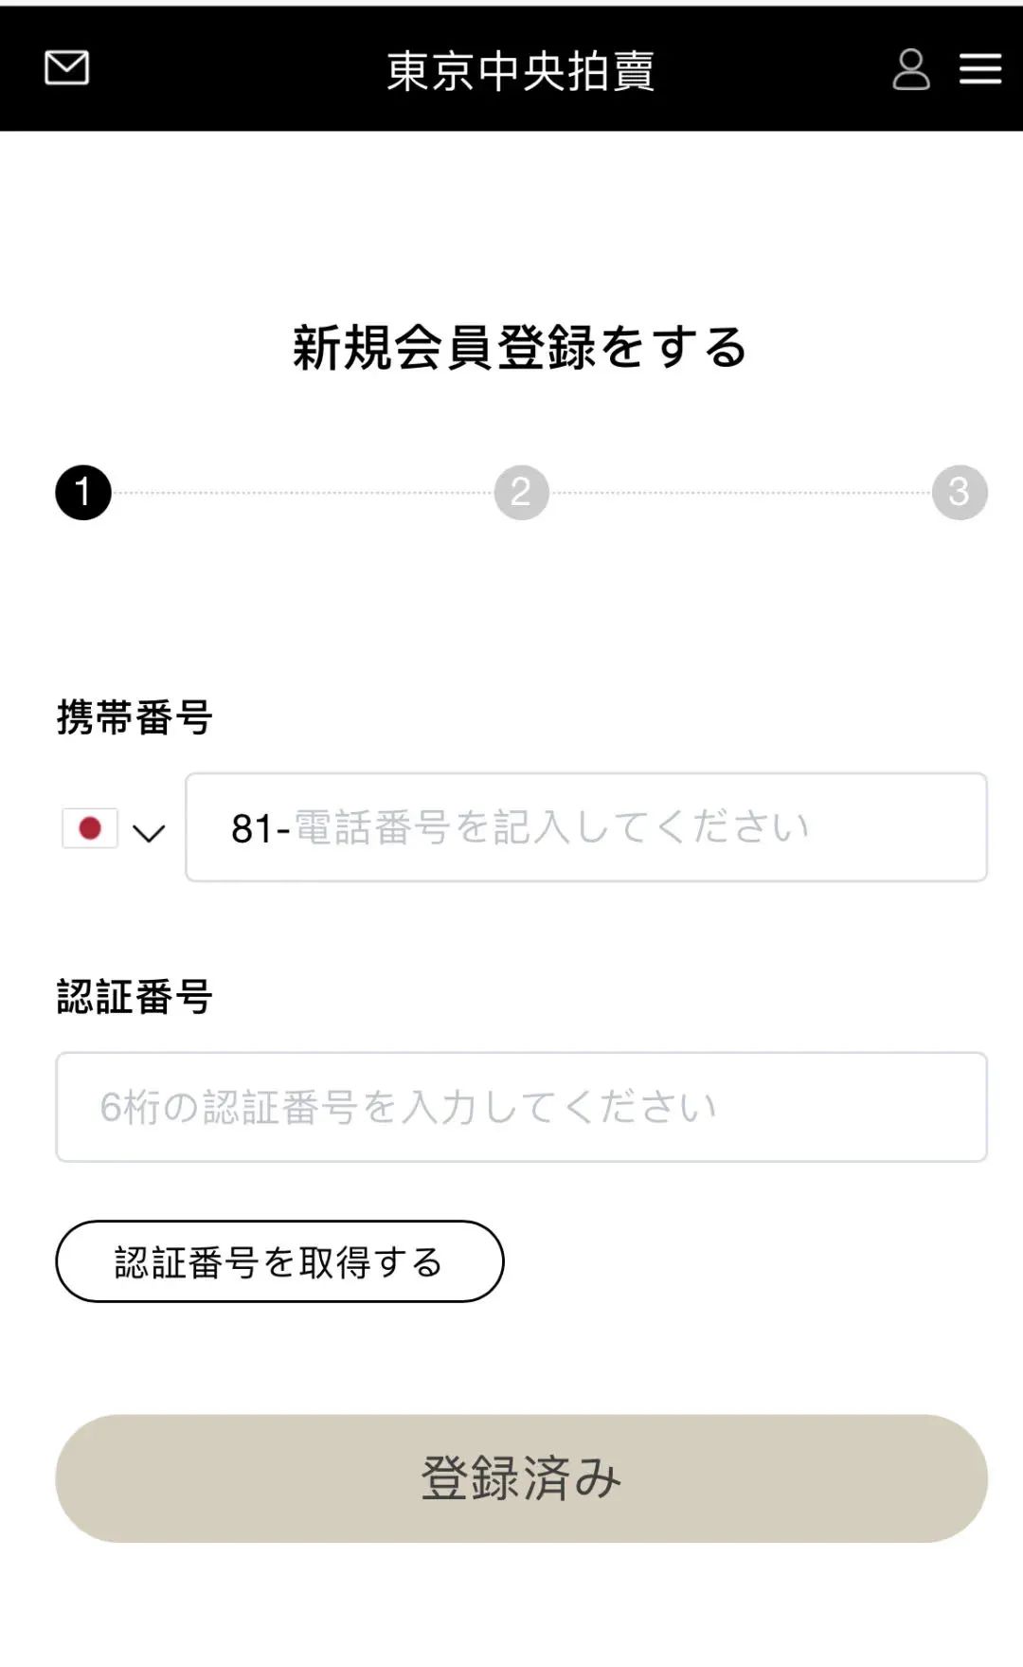
Task: Focus the 電話番号を記入してください phone field
Action: click(606, 827)
